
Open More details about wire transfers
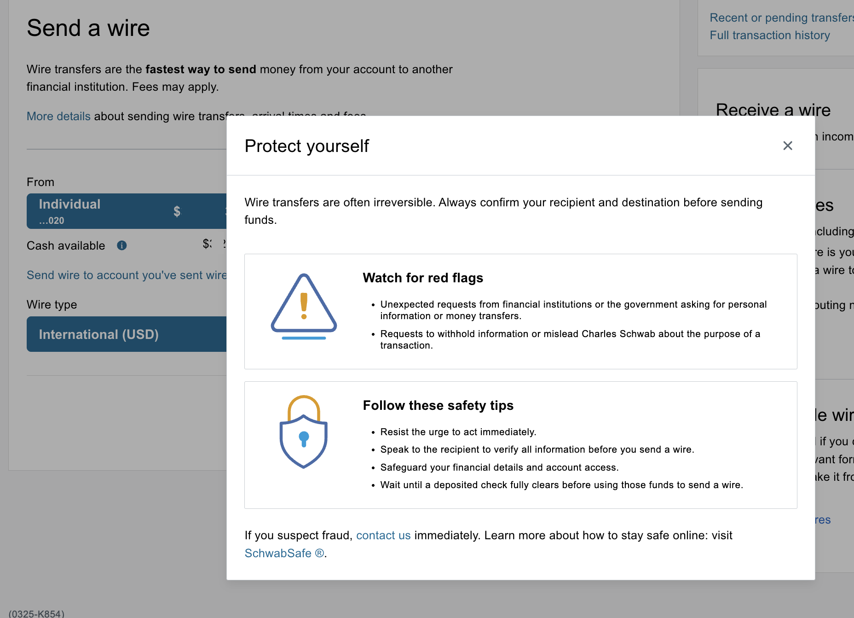pos(58,116)
